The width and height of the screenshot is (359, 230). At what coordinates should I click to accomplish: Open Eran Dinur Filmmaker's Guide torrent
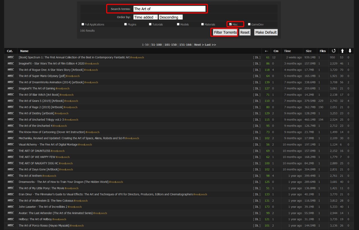pyautogui.click(x=106, y=194)
